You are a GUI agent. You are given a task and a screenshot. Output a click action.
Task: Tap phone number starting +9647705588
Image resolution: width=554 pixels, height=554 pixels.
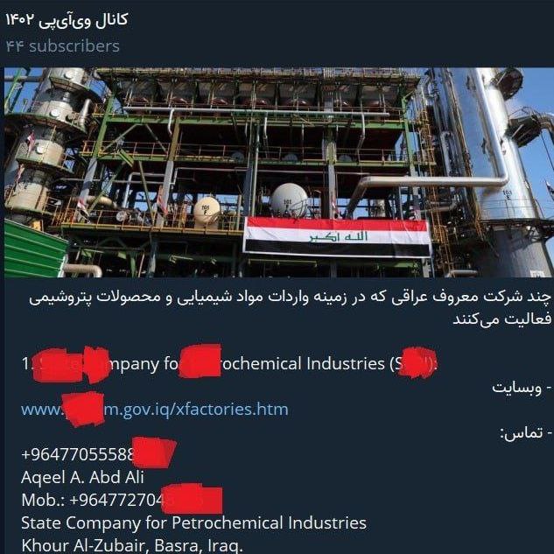pos(98,454)
